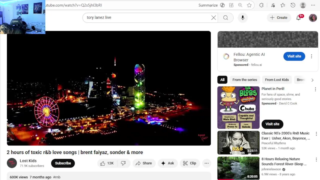Open options menu for Planet in Peril ad
The image size is (320, 180).
[315, 89]
